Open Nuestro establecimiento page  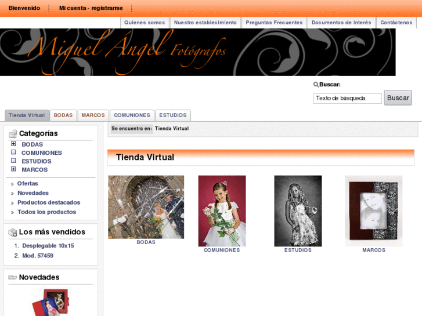[x=205, y=23]
